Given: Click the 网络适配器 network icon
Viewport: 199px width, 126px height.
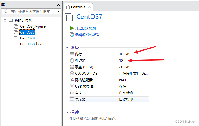Looking at the screenshot, I should pyautogui.click(x=72, y=80).
